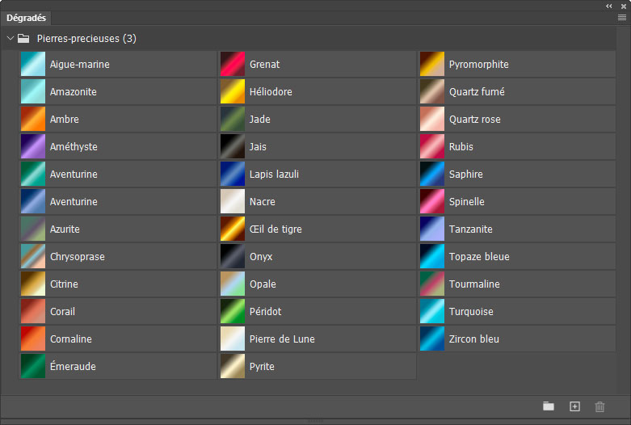
Task: Select the Topaze bleue gradient
Action: pos(432,257)
